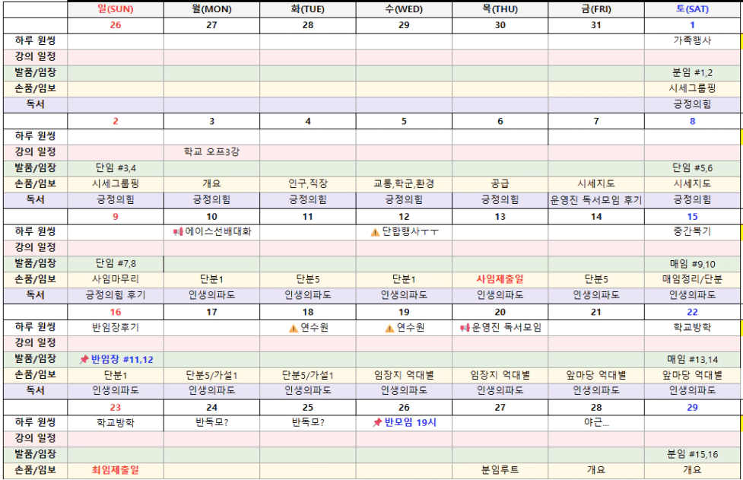Select the 분임 #15,16 cell
This screenshot has height=480, width=743.
[692, 454]
